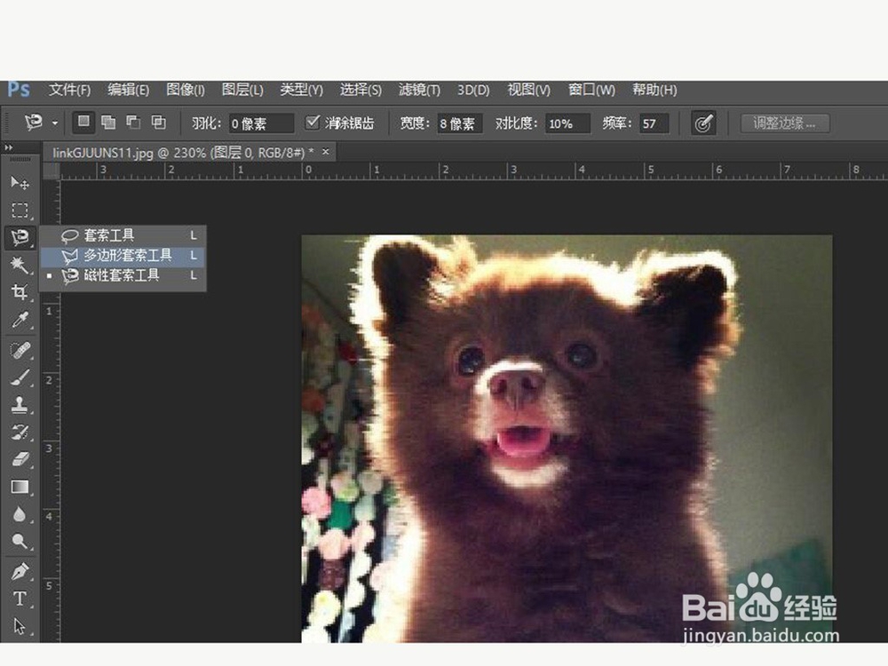Image resolution: width=888 pixels, height=666 pixels.
Task: Toggle tablet pressure for pen width
Action: pos(704,123)
